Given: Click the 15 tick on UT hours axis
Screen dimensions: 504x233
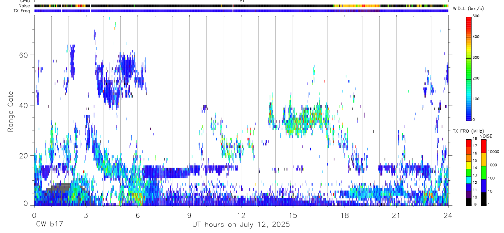Looking at the screenshot, I should [x=293, y=215].
